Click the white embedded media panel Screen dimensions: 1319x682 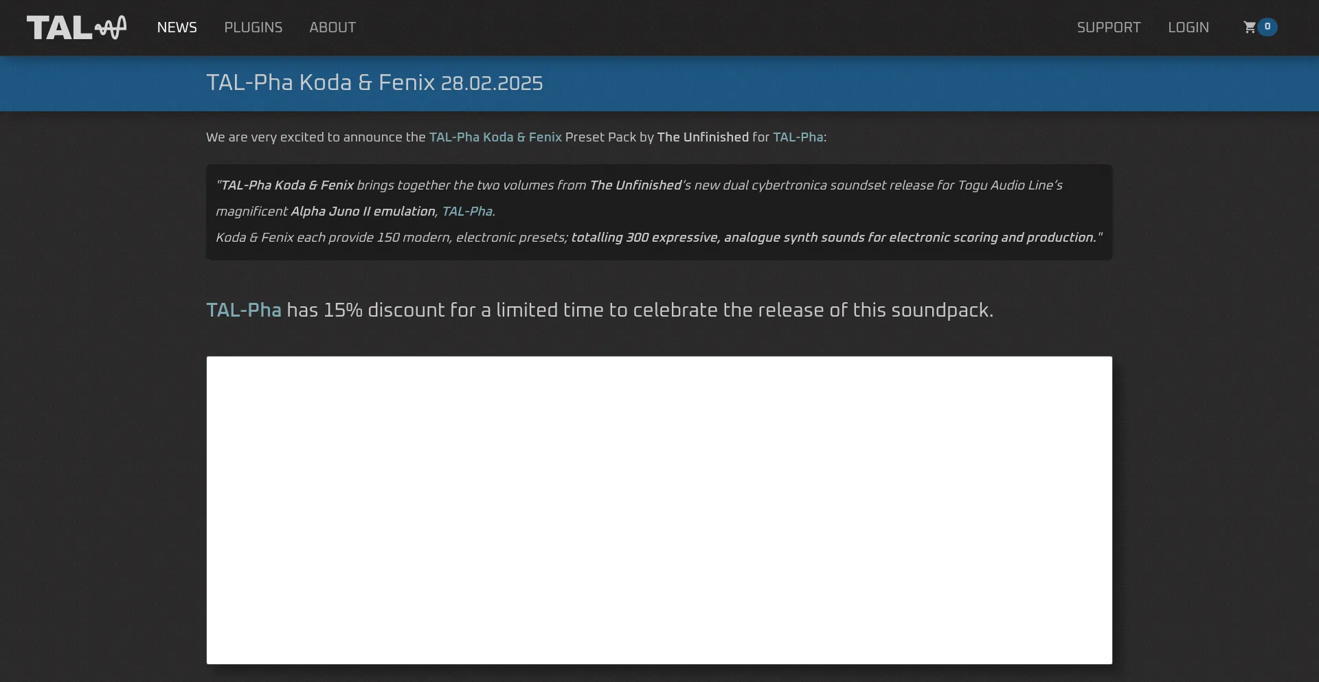pyautogui.click(x=659, y=510)
